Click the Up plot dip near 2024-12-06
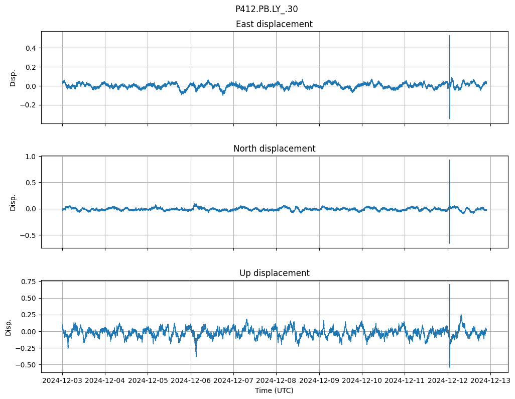Screen dimensions: 515x399 tap(196, 356)
